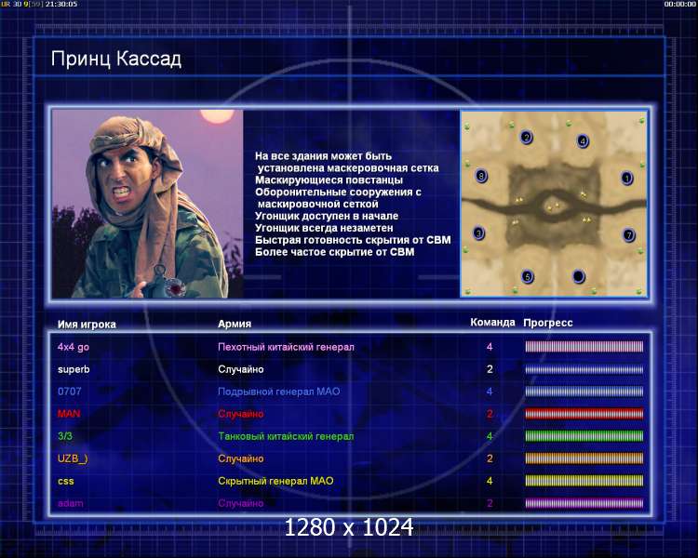Select start position 7 on the map
Screen dimensions: 698x558
(x=628, y=235)
